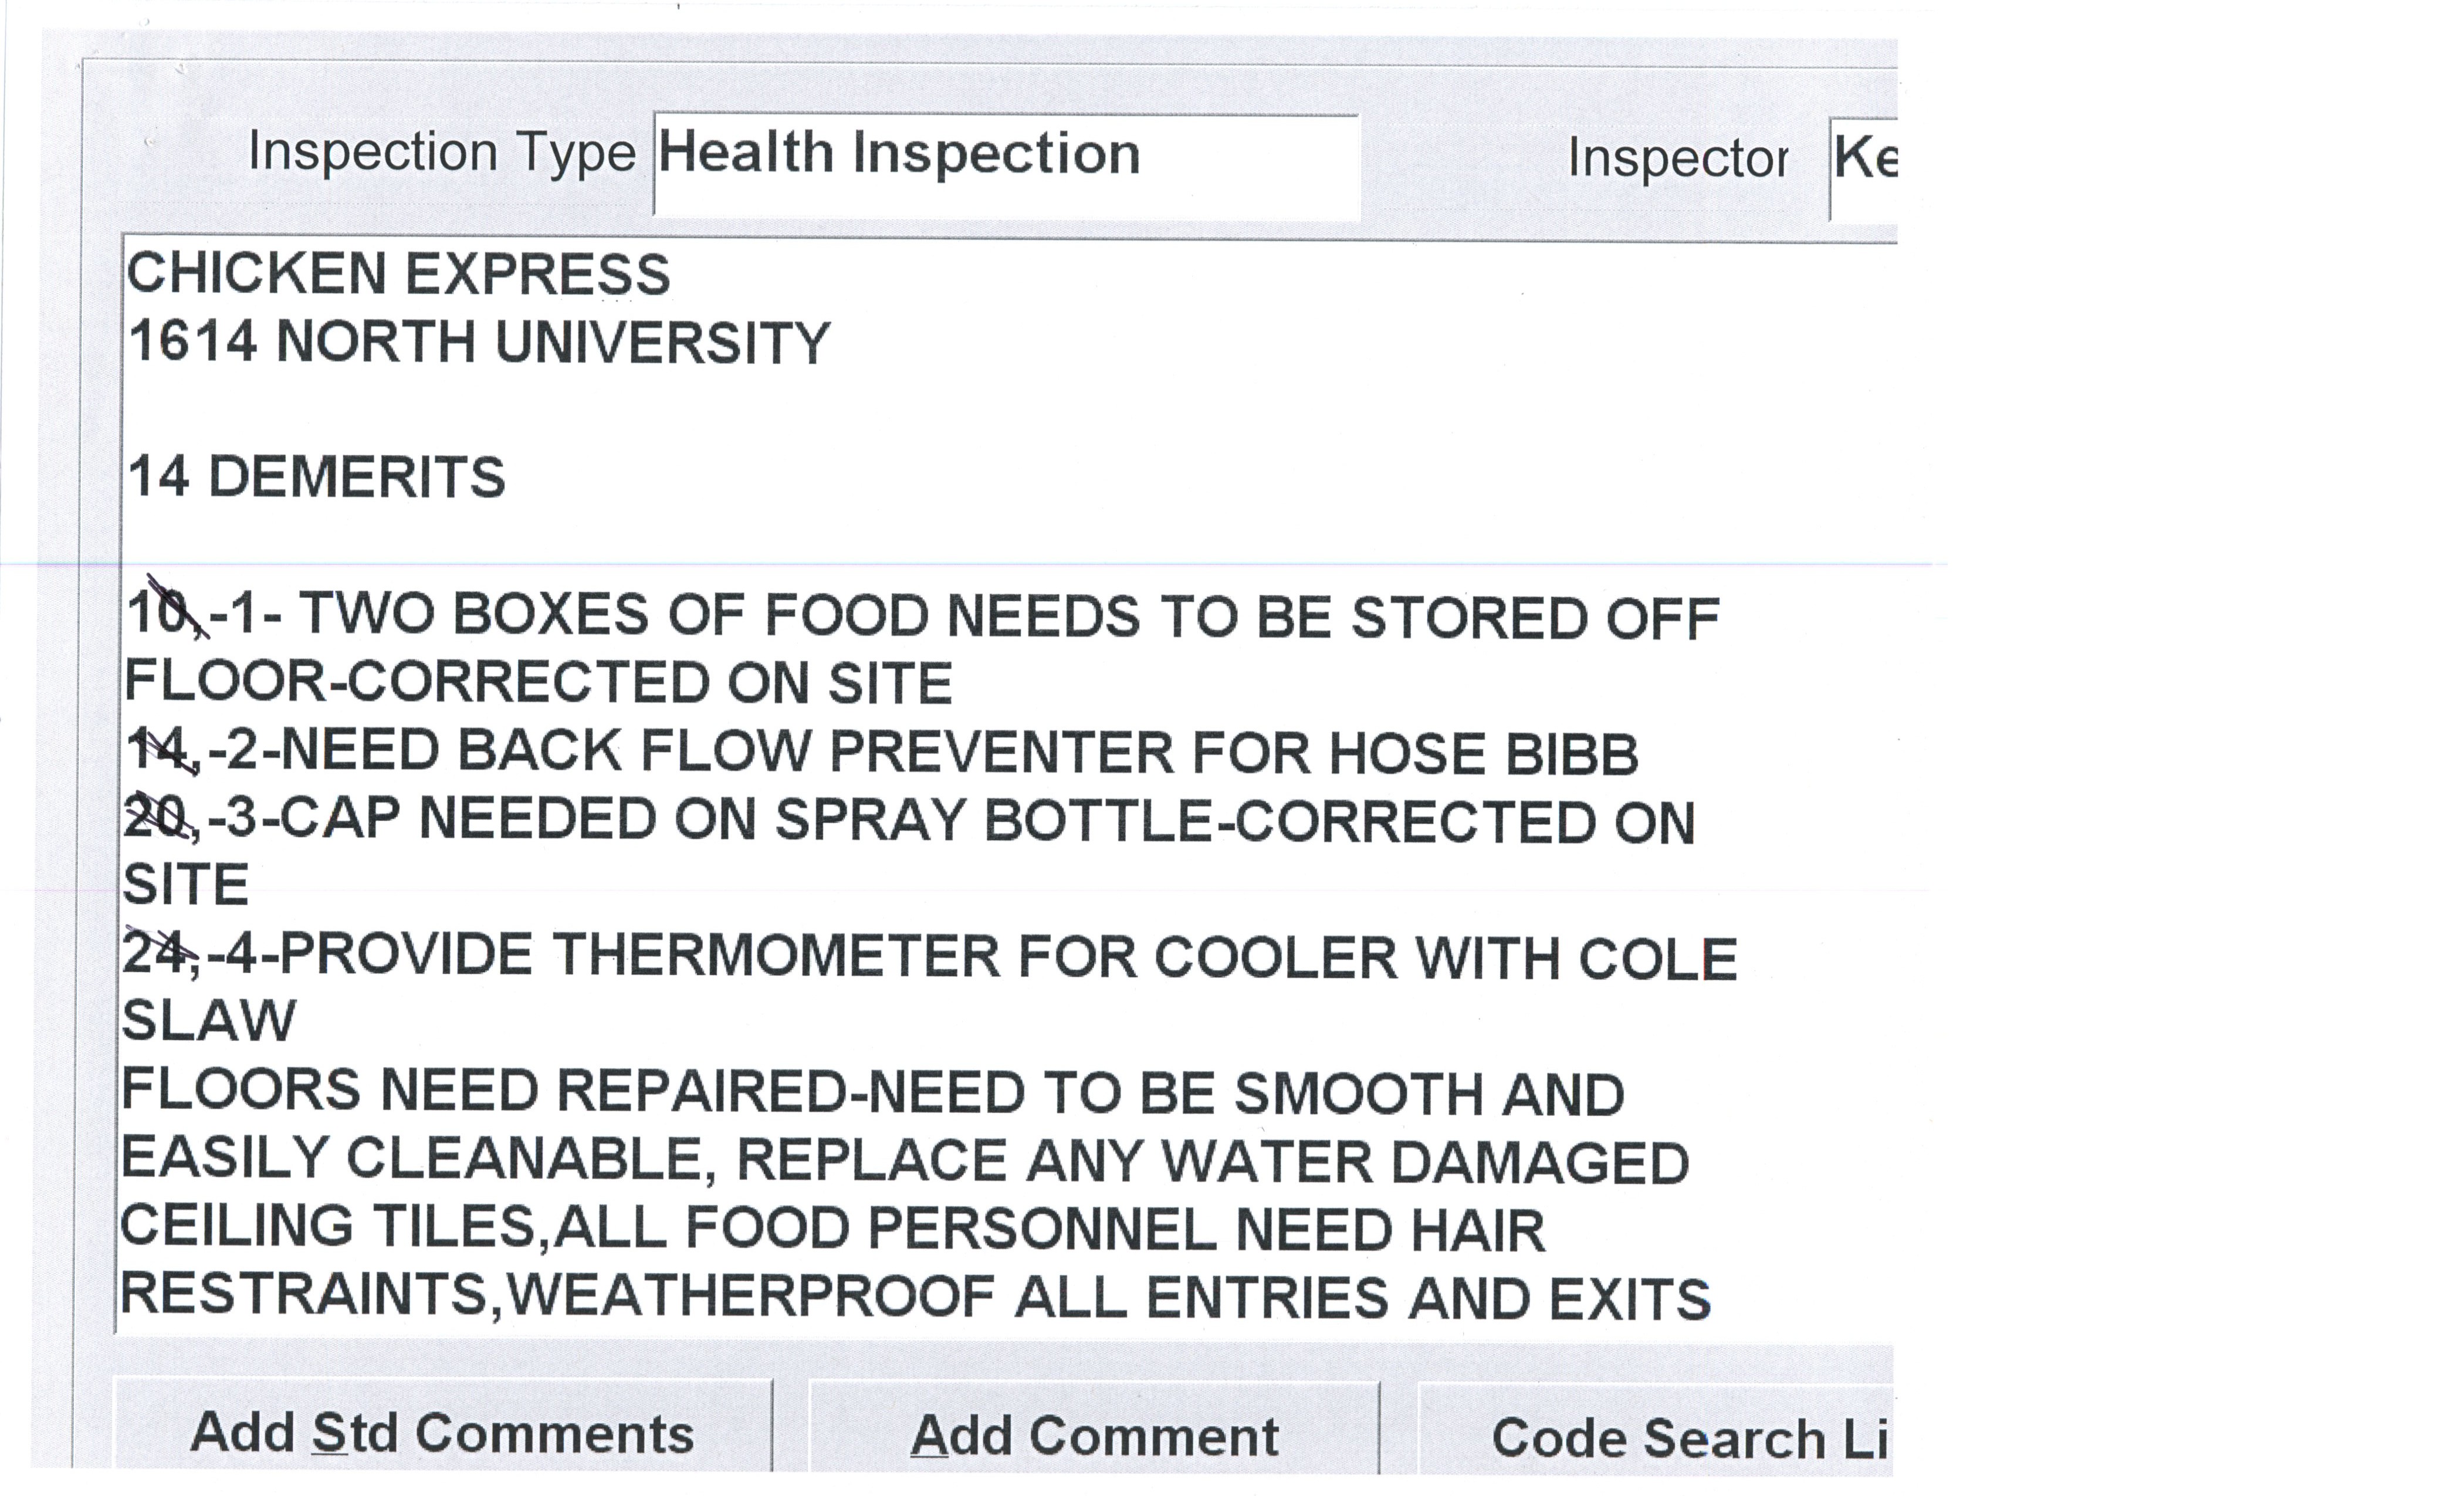Click the 1614 NORTH UNIVERSITY address line

(x=479, y=342)
